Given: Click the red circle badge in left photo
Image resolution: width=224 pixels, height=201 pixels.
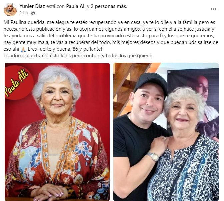Looking at the screenshot, I should click(19, 83).
